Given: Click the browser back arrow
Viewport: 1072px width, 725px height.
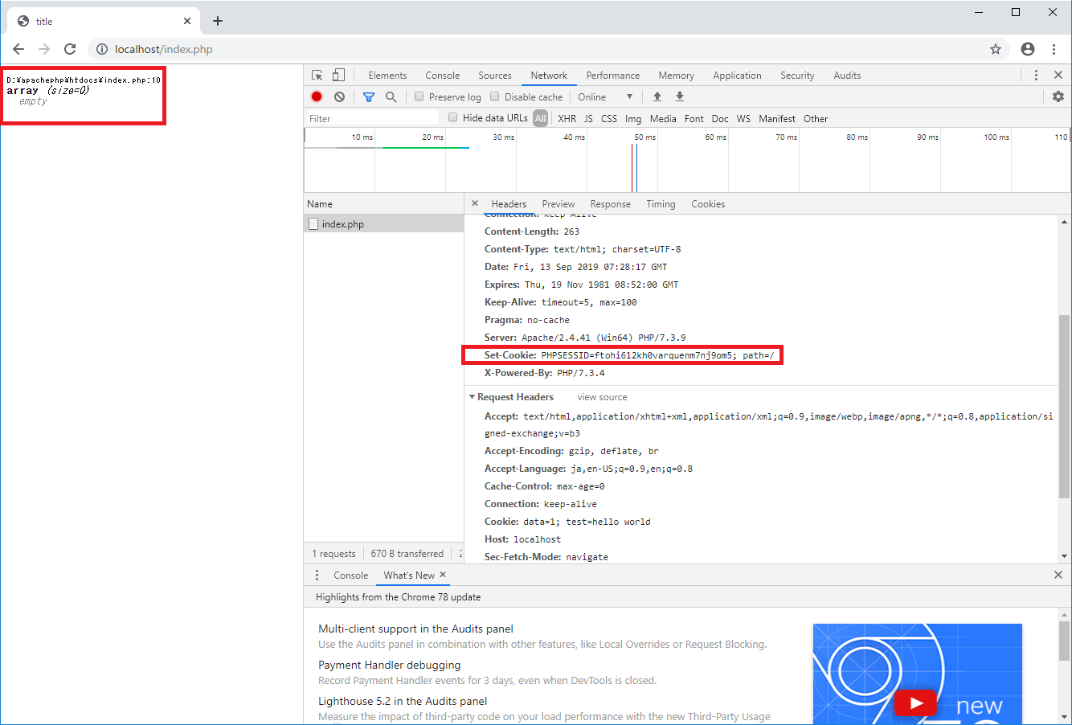Looking at the screenshot, I should pyautogui.click(x=18, y=49).
